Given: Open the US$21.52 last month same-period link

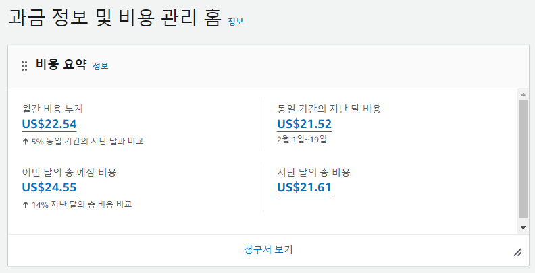Looking at the screenshot, I should [304, 124].
